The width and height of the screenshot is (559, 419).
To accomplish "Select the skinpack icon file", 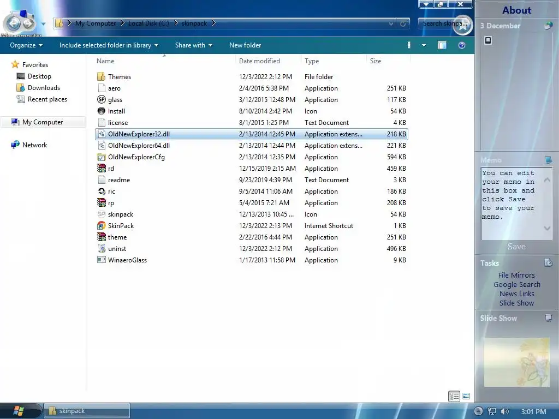I will click(101, 214).
